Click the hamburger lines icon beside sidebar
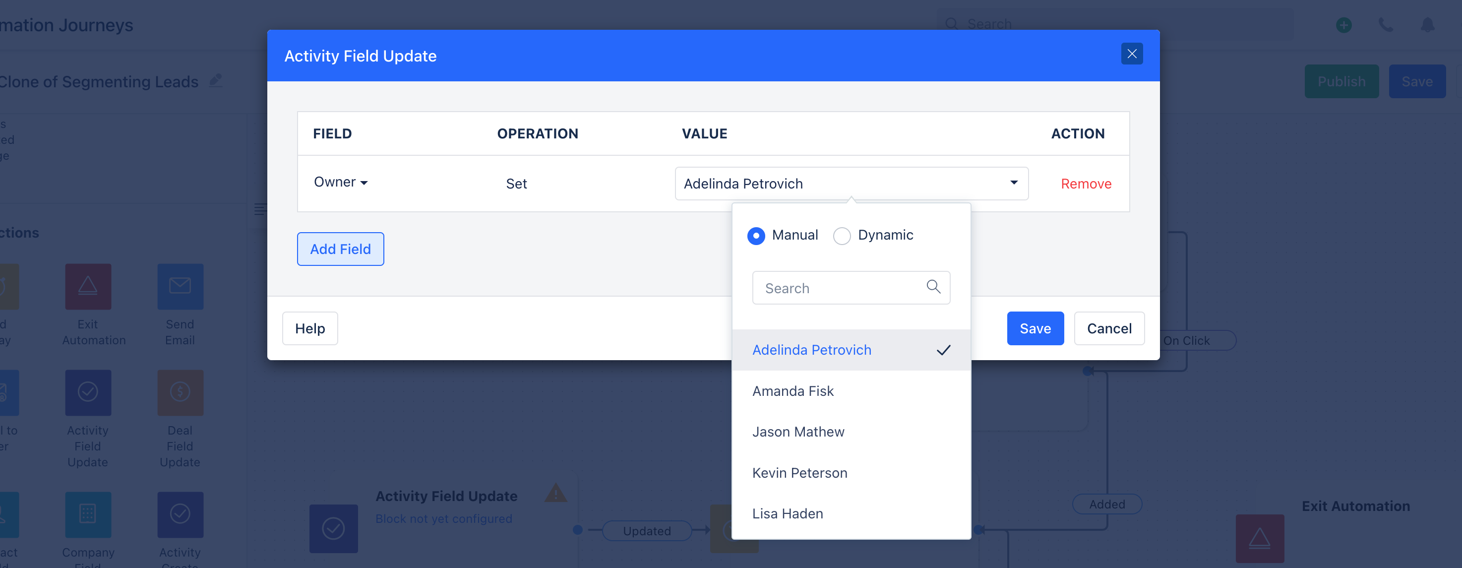 pos(260,209)
